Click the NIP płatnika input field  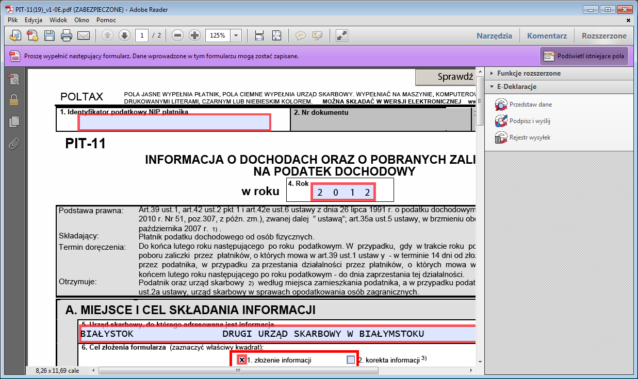tap(174, 122)
